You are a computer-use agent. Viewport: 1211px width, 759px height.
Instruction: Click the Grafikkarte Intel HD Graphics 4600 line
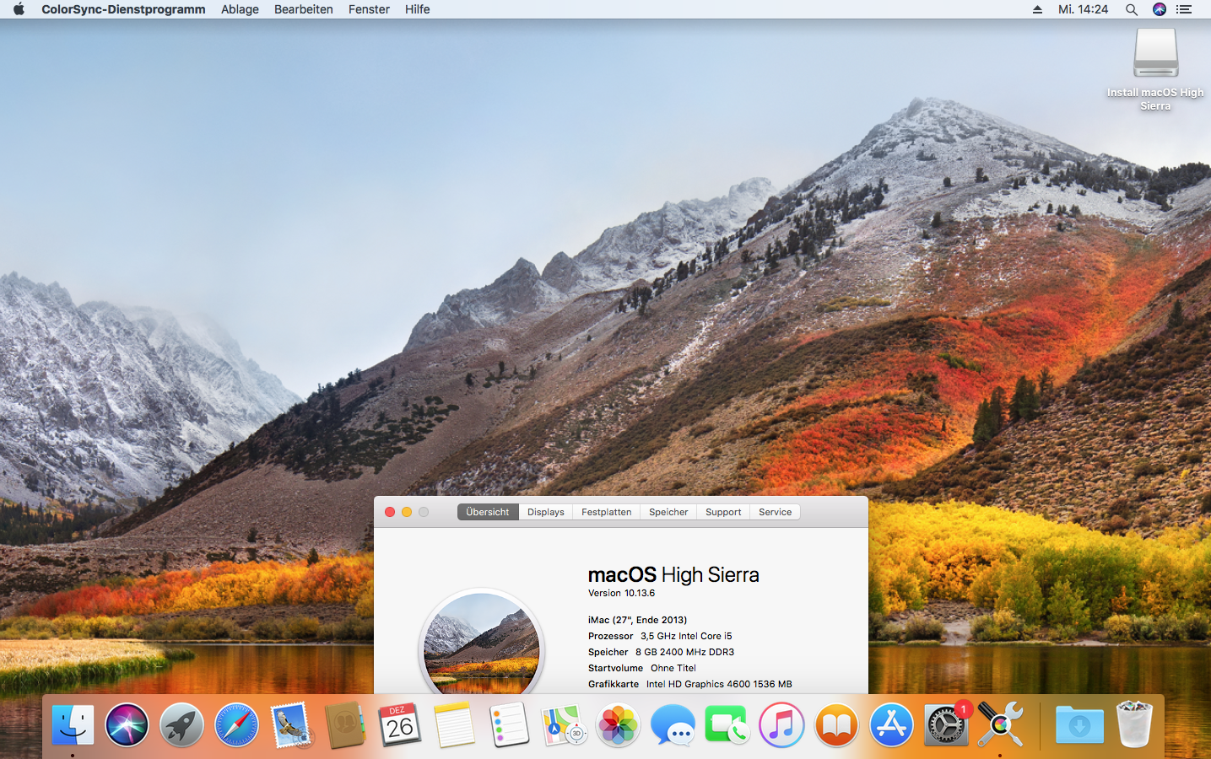coord(689,684)
